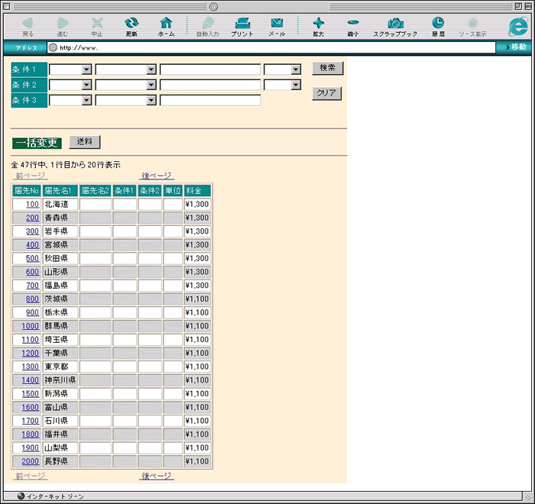This screenshot has width=535, height=504.
Task: Open second dropdown in 条件1 row
Action: click(x=125, y=69)
